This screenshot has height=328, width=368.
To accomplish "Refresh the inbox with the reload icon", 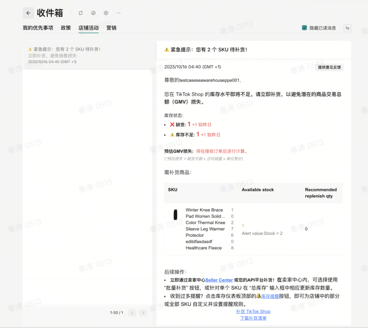I will pos(81,13).
